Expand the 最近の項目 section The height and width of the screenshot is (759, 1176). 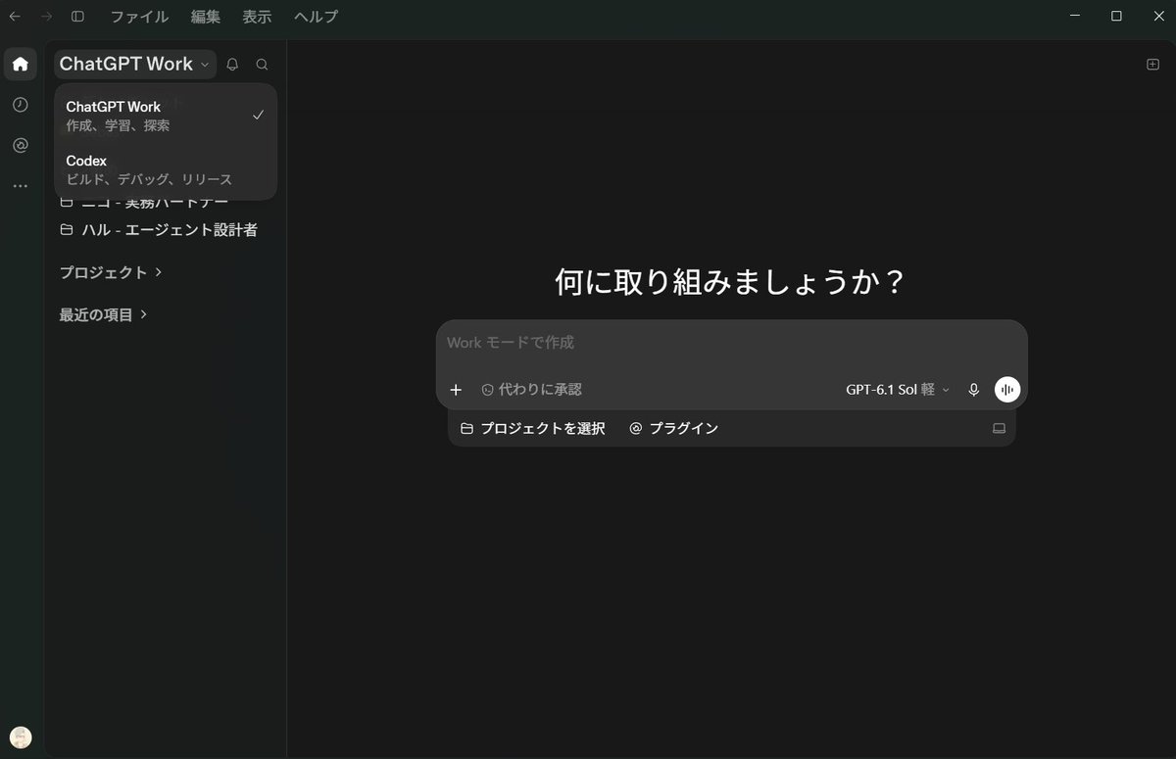[x=103, y=314]
